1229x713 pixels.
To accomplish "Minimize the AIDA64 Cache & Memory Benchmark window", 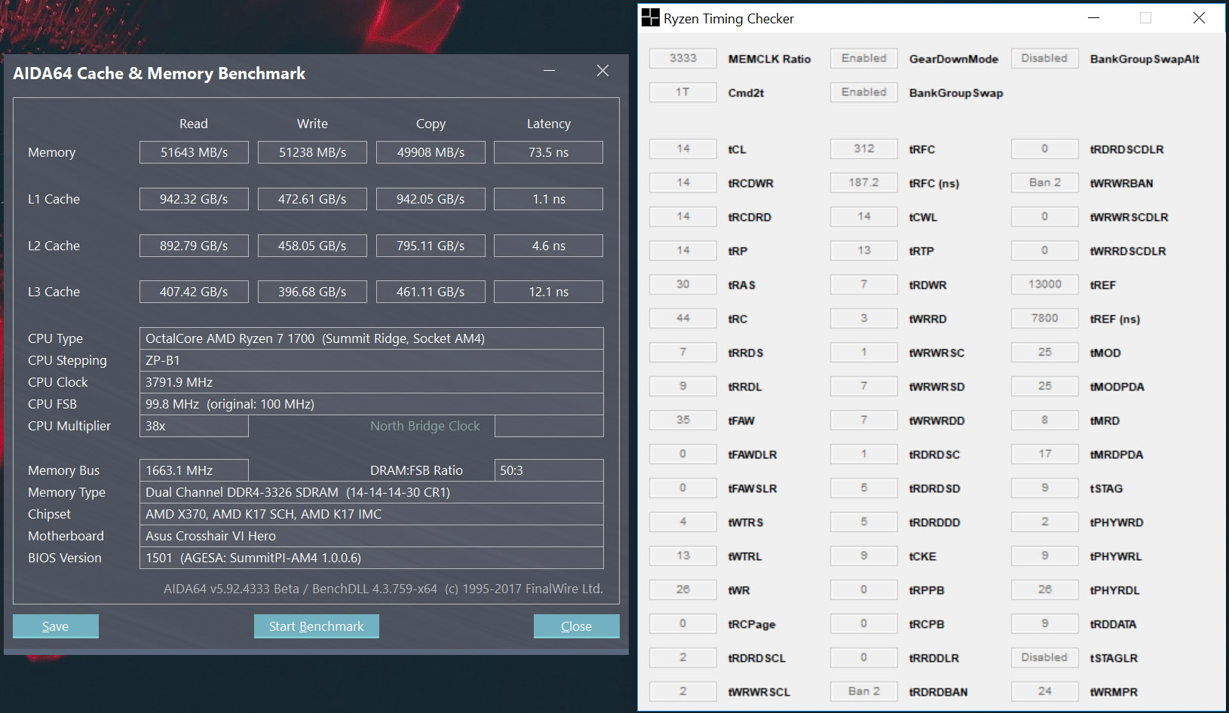I will 550,71.
